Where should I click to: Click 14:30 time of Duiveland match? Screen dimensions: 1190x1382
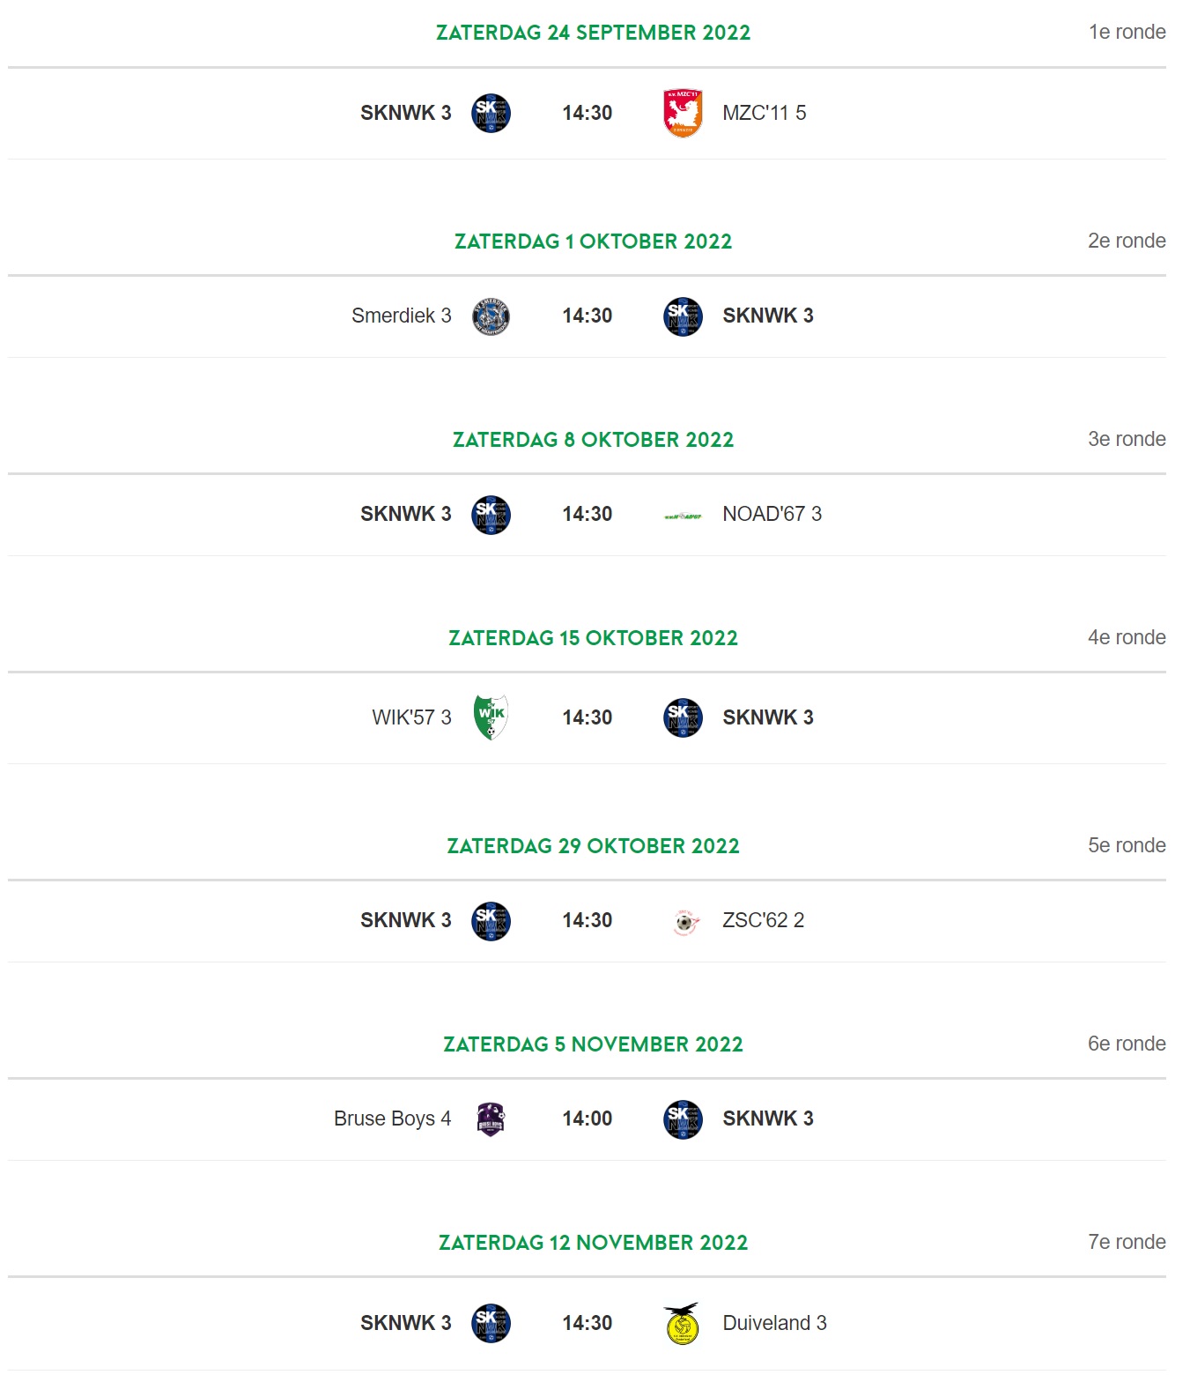pyautogui.click(x=588, y=1323)
